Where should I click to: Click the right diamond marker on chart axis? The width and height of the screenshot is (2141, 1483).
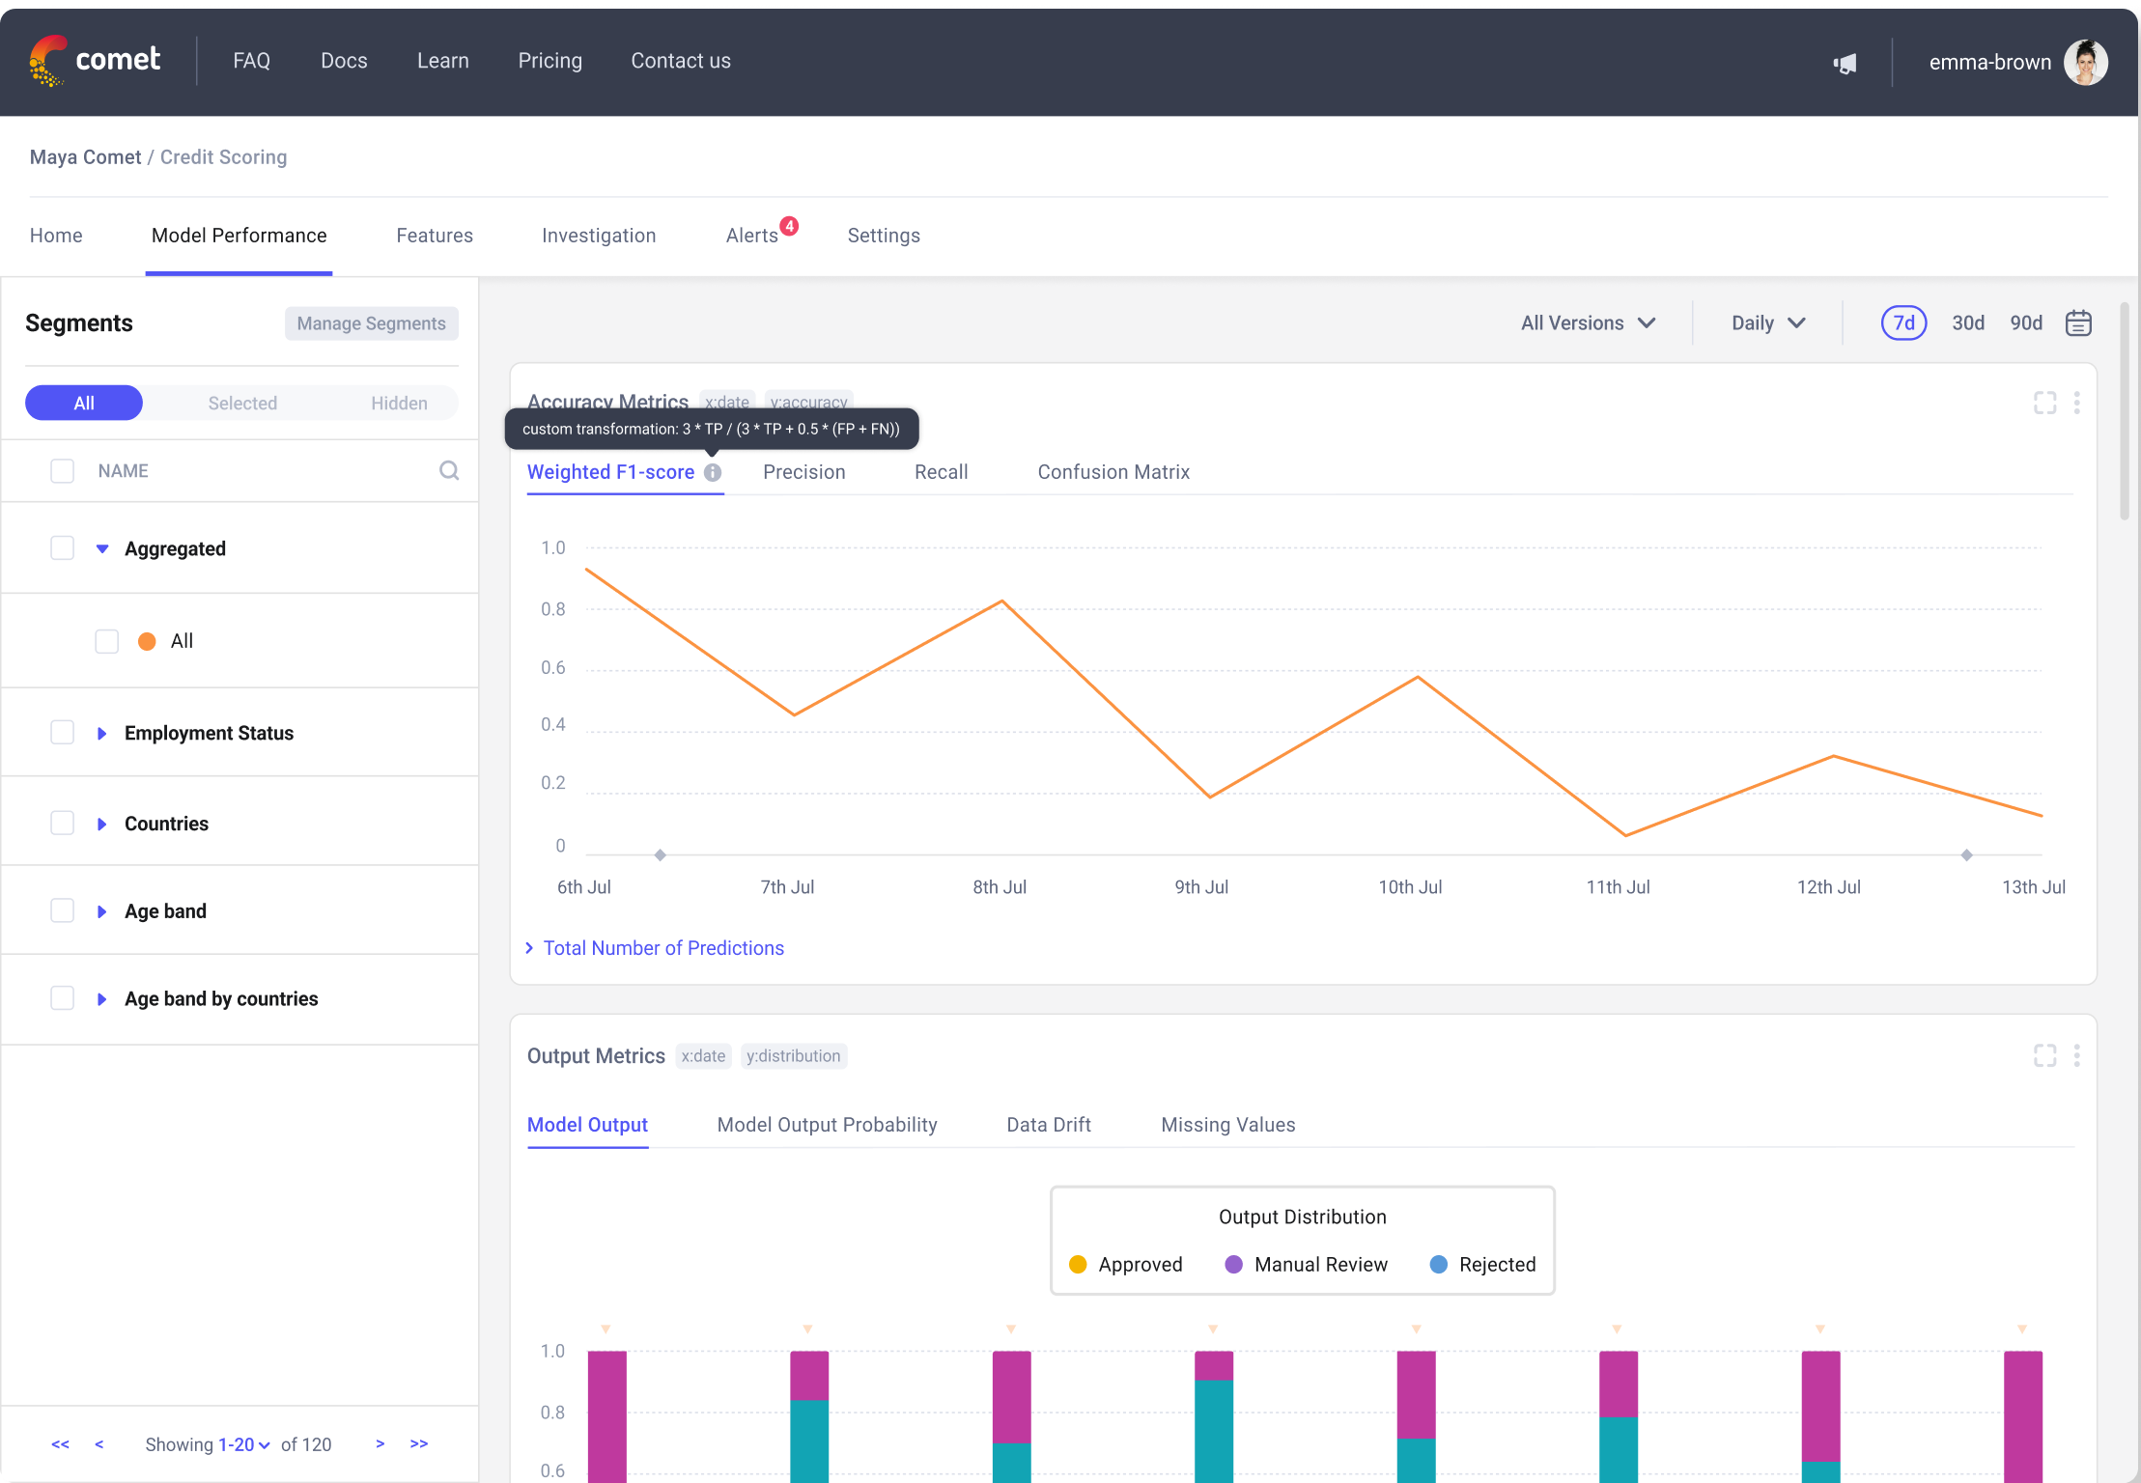tap(1966, 854)
